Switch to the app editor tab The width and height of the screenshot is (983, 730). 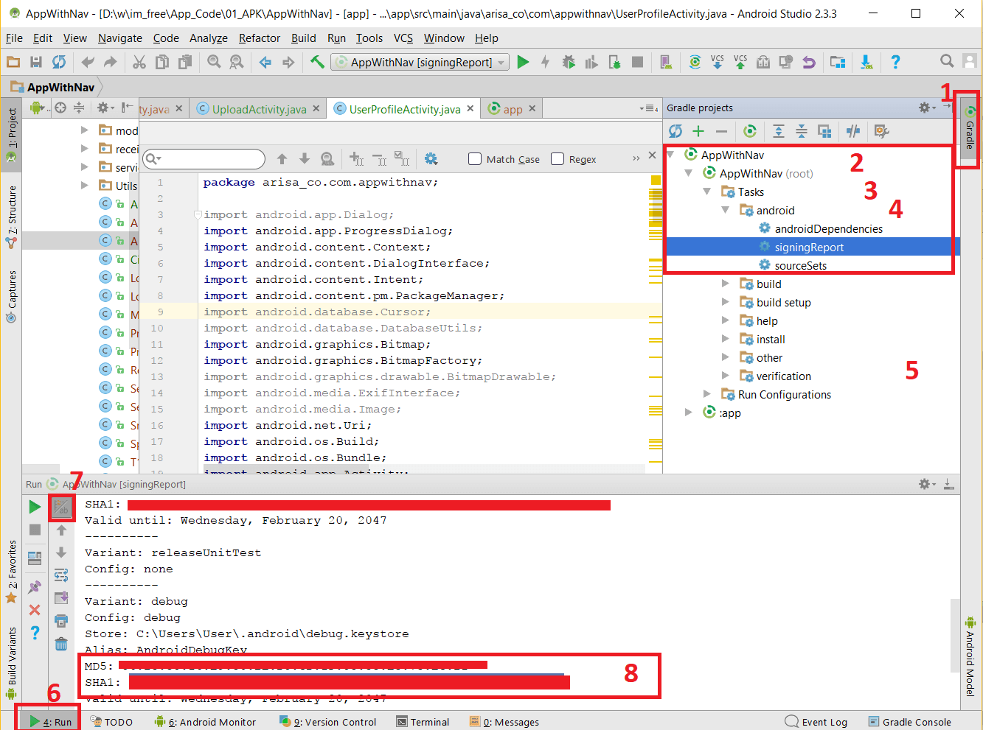(513, 109)
